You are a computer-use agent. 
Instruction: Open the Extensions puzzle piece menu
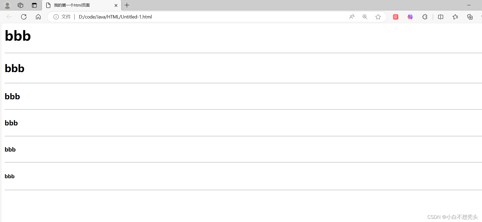pyautogui.click(x=425, y=17)
